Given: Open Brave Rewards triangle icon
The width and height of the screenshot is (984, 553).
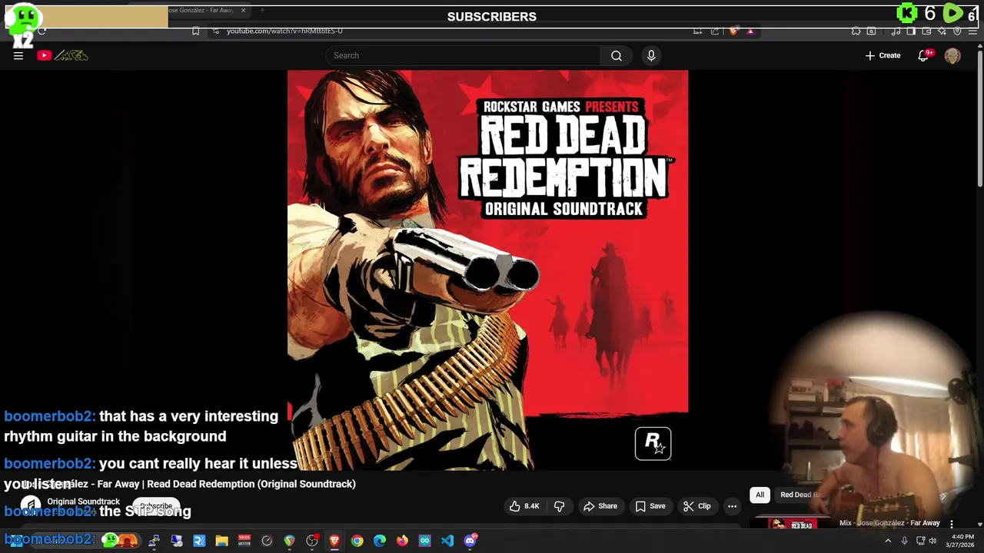Looking at the screenshot, I should point(750,31).
